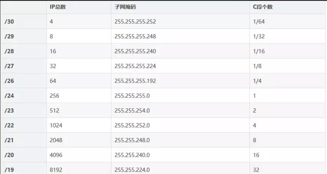Select the 1/8 C-segment value
The image size is (327, 174).
pos(257,66)
